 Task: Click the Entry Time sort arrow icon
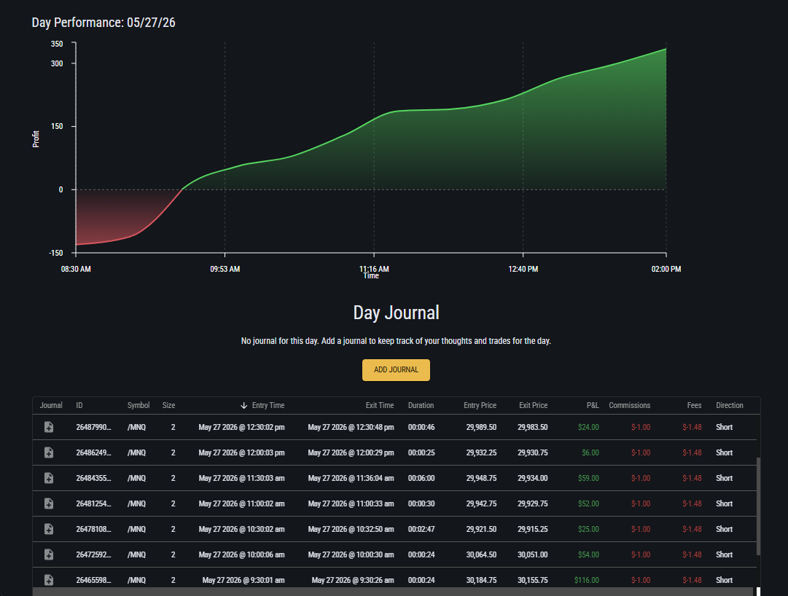point(243,406)
